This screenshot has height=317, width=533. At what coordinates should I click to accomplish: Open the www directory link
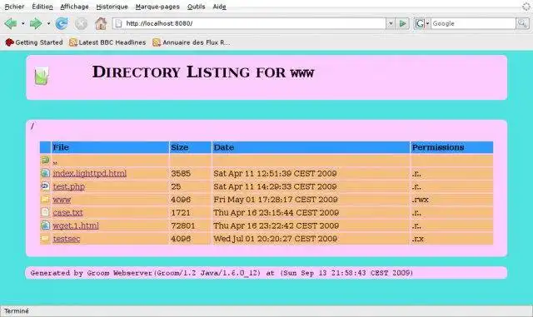[x=62, y=200]
